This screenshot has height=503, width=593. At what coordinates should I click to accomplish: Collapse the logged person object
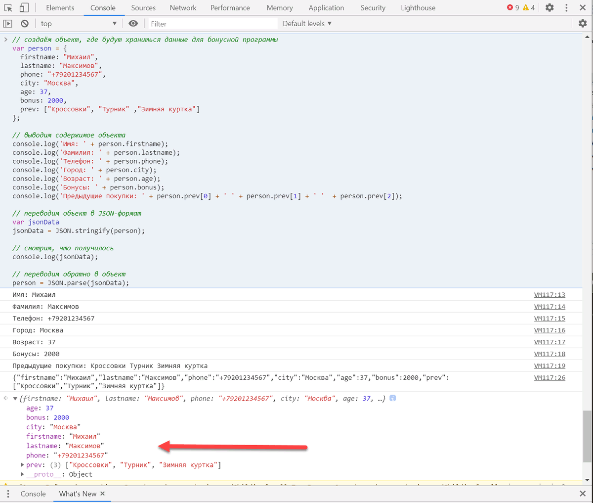coord(15,399)
